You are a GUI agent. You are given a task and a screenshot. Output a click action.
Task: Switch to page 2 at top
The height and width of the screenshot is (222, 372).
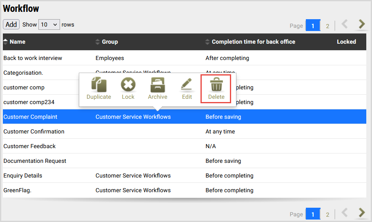coord(327,26)
